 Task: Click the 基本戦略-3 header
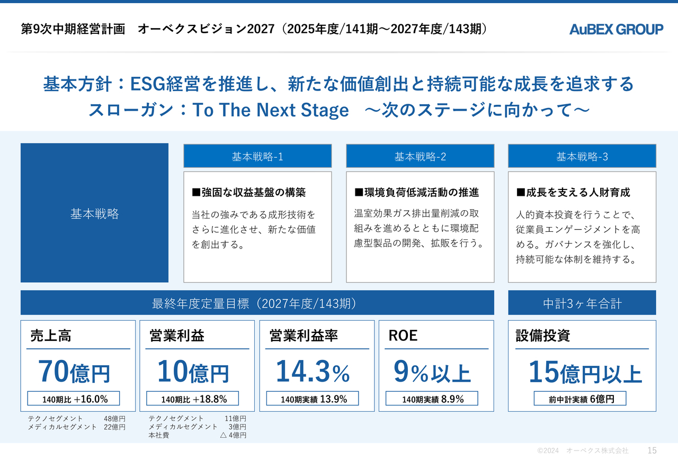582,156
